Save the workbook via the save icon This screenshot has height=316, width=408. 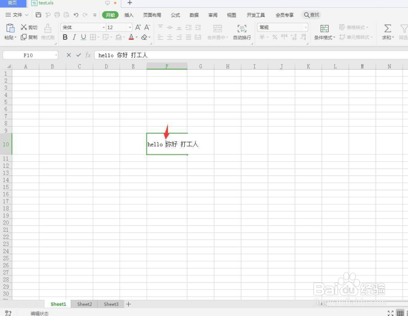click(38, 14)
